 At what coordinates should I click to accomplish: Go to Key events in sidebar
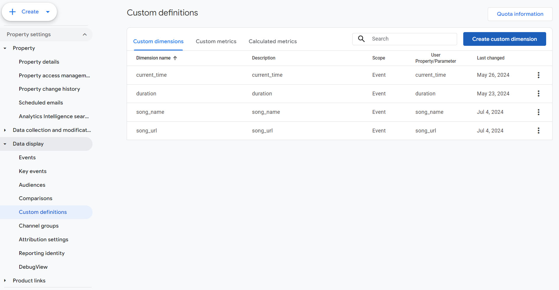click(33, 171)
